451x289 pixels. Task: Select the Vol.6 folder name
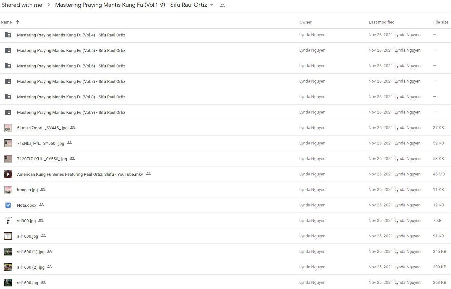point(71,66)
